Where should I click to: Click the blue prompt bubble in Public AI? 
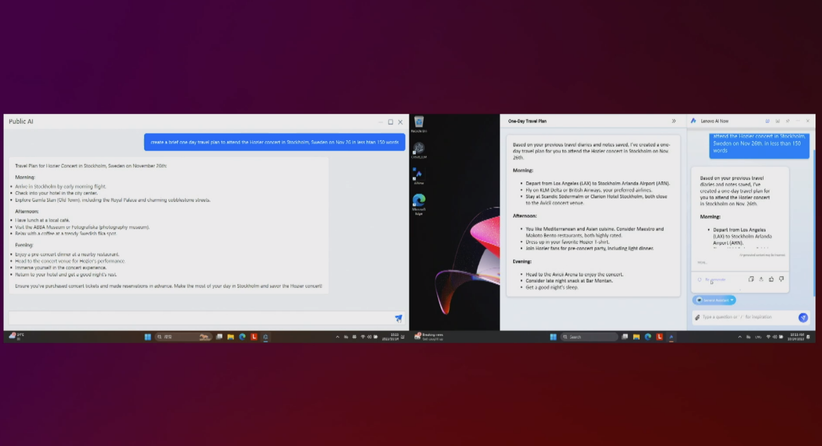[274, 142]
